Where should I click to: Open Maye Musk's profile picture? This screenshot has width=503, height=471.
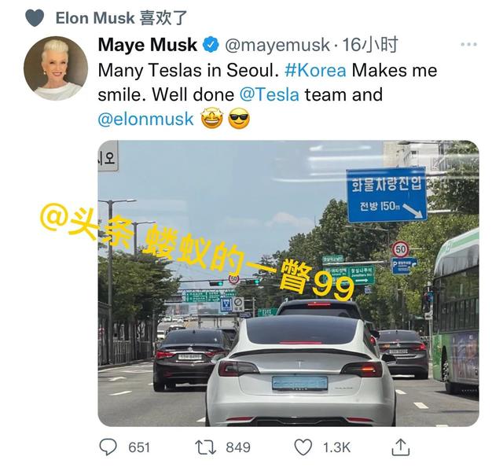click(56, 68)
